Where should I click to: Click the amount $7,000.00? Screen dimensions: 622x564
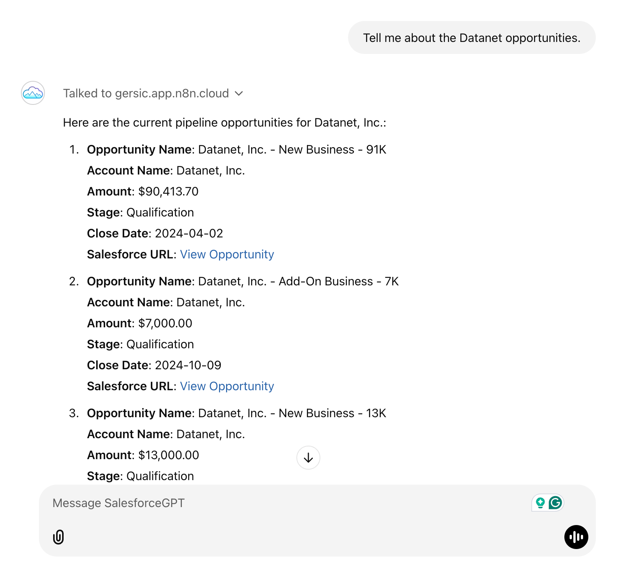point(165,323)
